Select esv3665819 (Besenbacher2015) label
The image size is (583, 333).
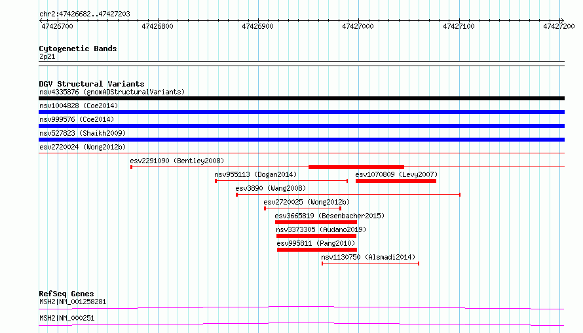click(x=329, y=216)
